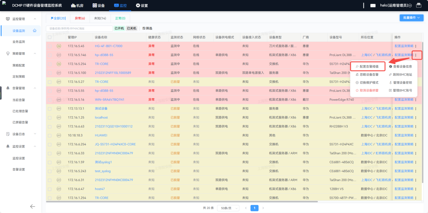The height and width of the screenshot is (213, 428).
Task: Click power status icon for 172.13.13.1
Action: (x=59, y=109)
